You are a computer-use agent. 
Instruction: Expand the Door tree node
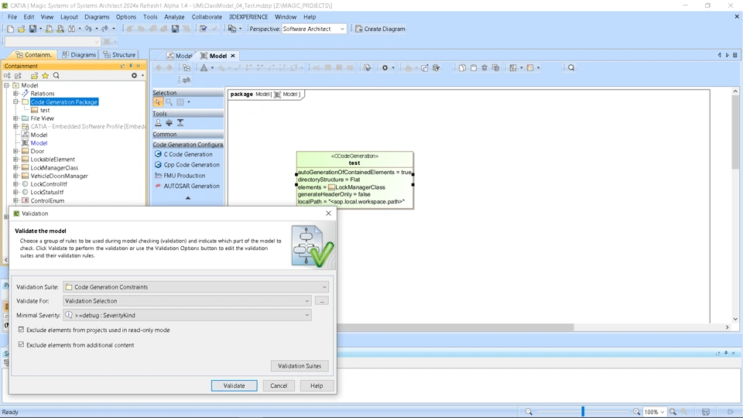click(15, 151)
